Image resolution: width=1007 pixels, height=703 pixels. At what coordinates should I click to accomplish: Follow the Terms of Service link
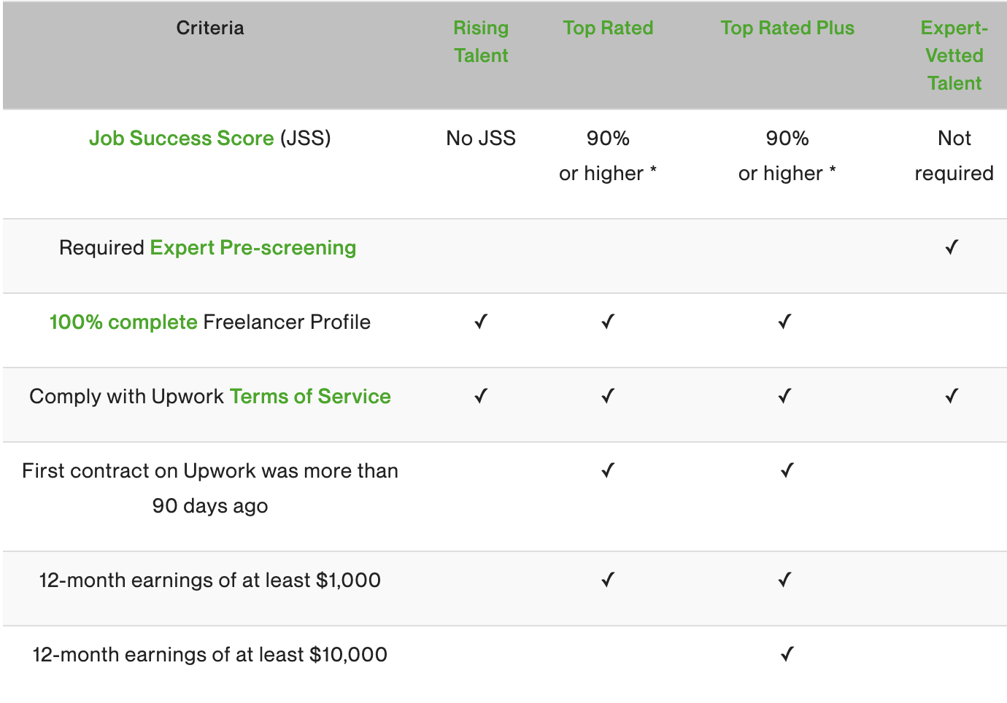pos(310,397)
